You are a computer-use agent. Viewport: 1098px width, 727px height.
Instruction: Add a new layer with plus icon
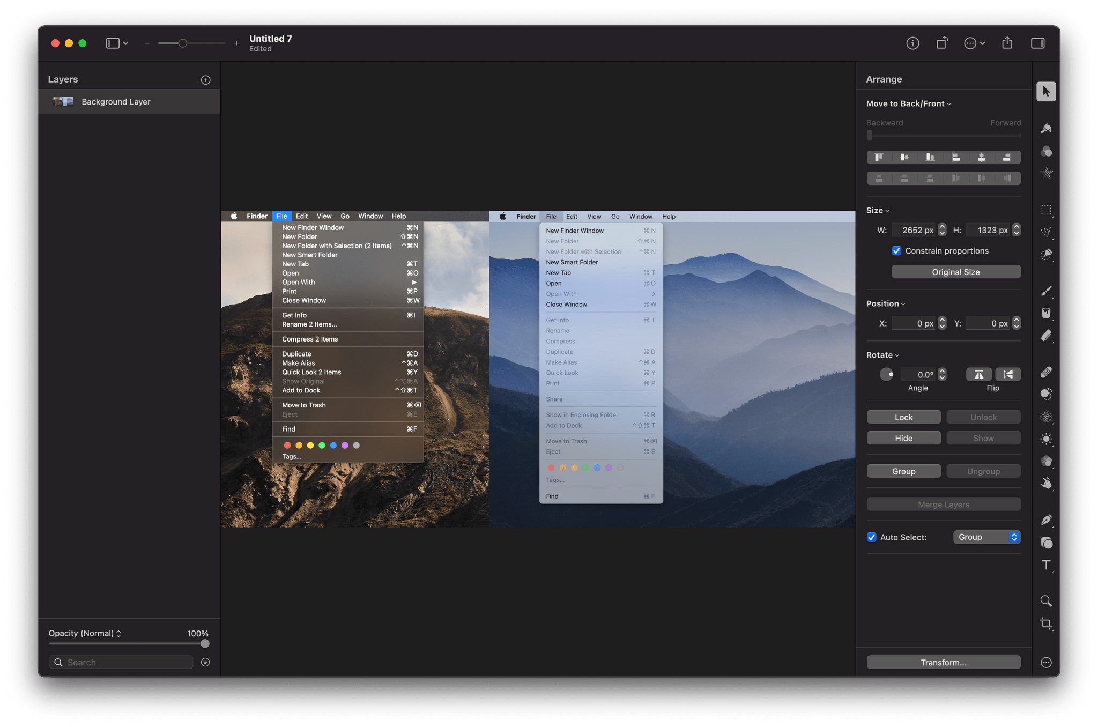tap(205, 80)
